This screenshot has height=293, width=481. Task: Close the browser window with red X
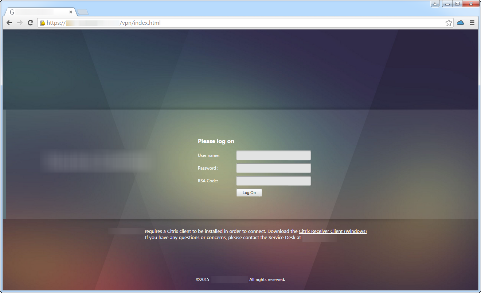click(471, 4)
